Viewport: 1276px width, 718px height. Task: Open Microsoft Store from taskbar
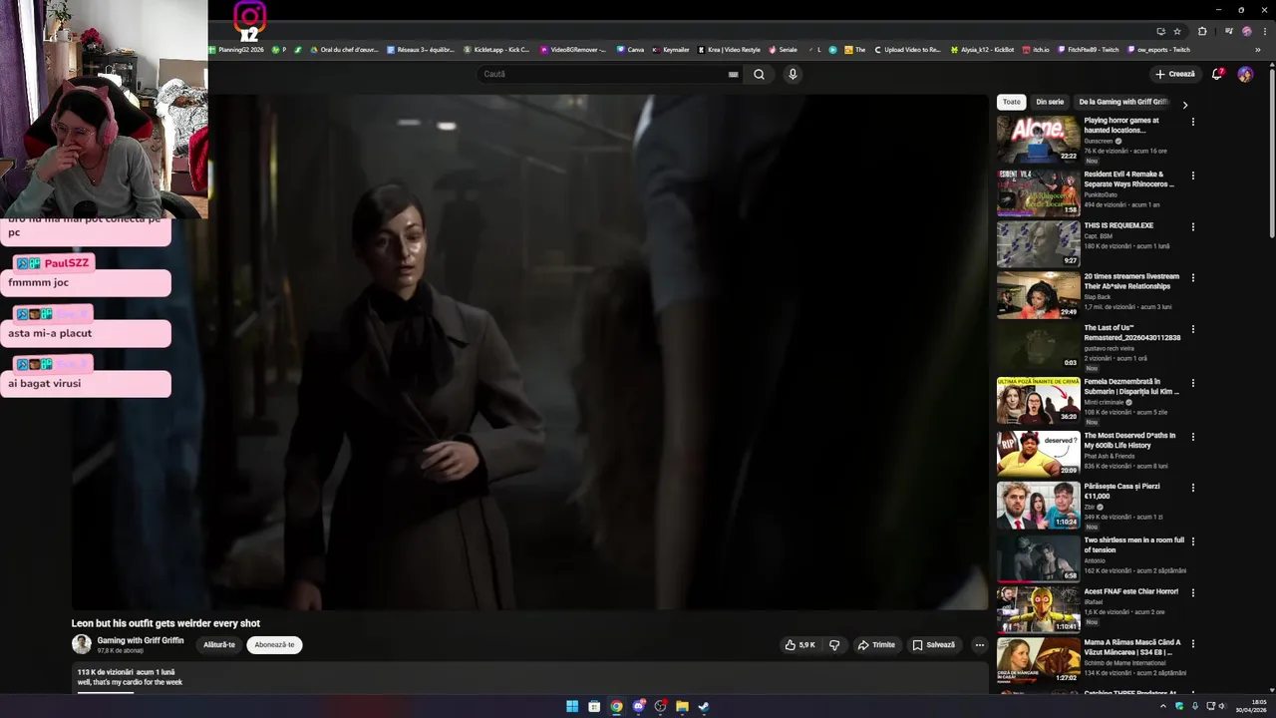pos(594,706)
